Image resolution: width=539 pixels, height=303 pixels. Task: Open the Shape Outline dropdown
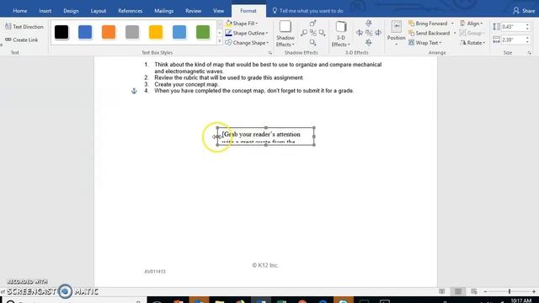click(247, 33)
